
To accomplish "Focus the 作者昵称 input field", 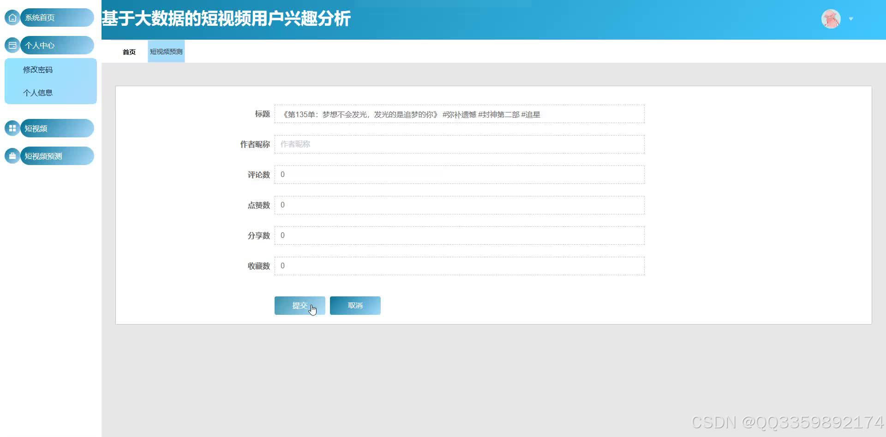I will click(x=459, y=144).
